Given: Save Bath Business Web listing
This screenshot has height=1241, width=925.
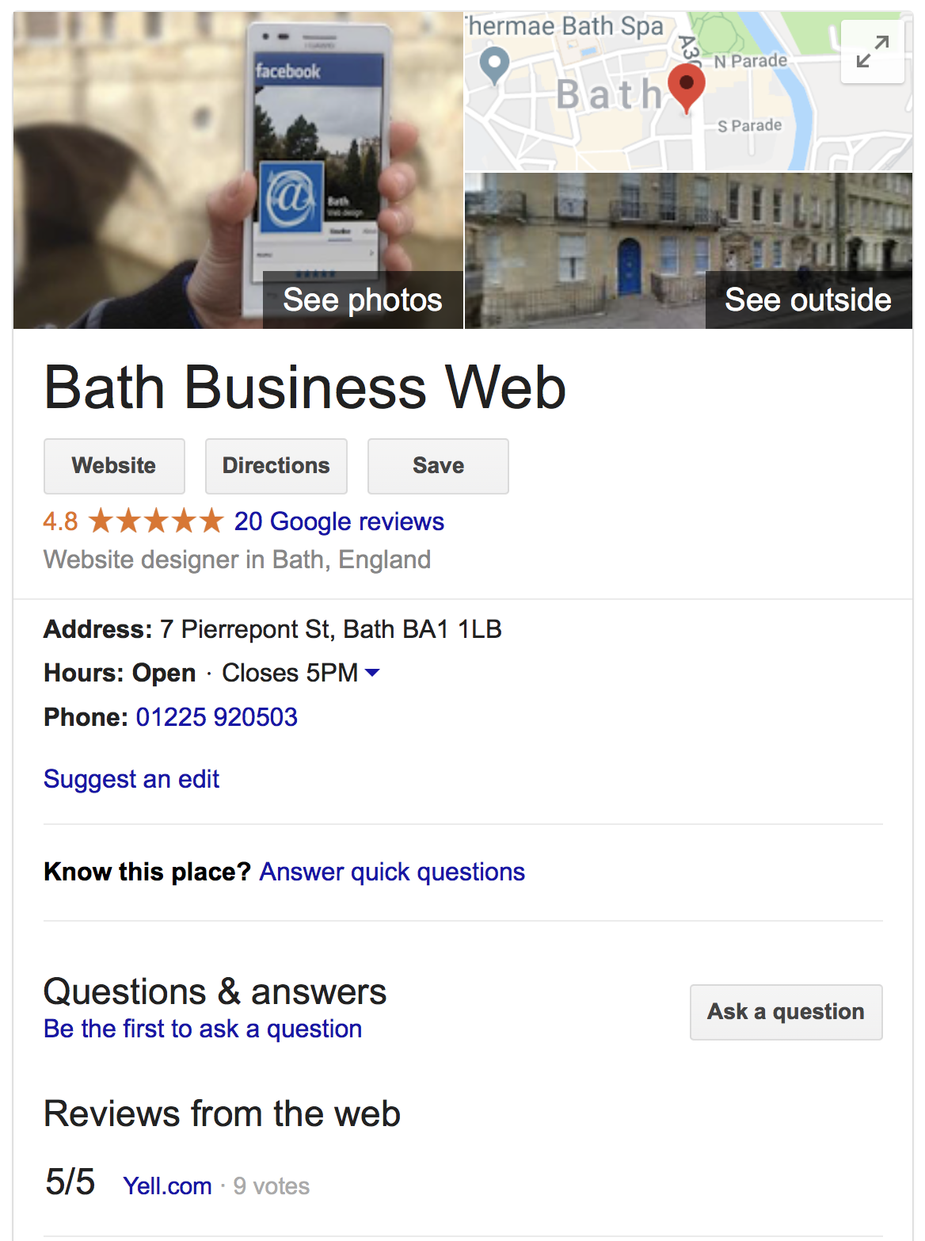Looking at the screenshot, I should point(438,466).
